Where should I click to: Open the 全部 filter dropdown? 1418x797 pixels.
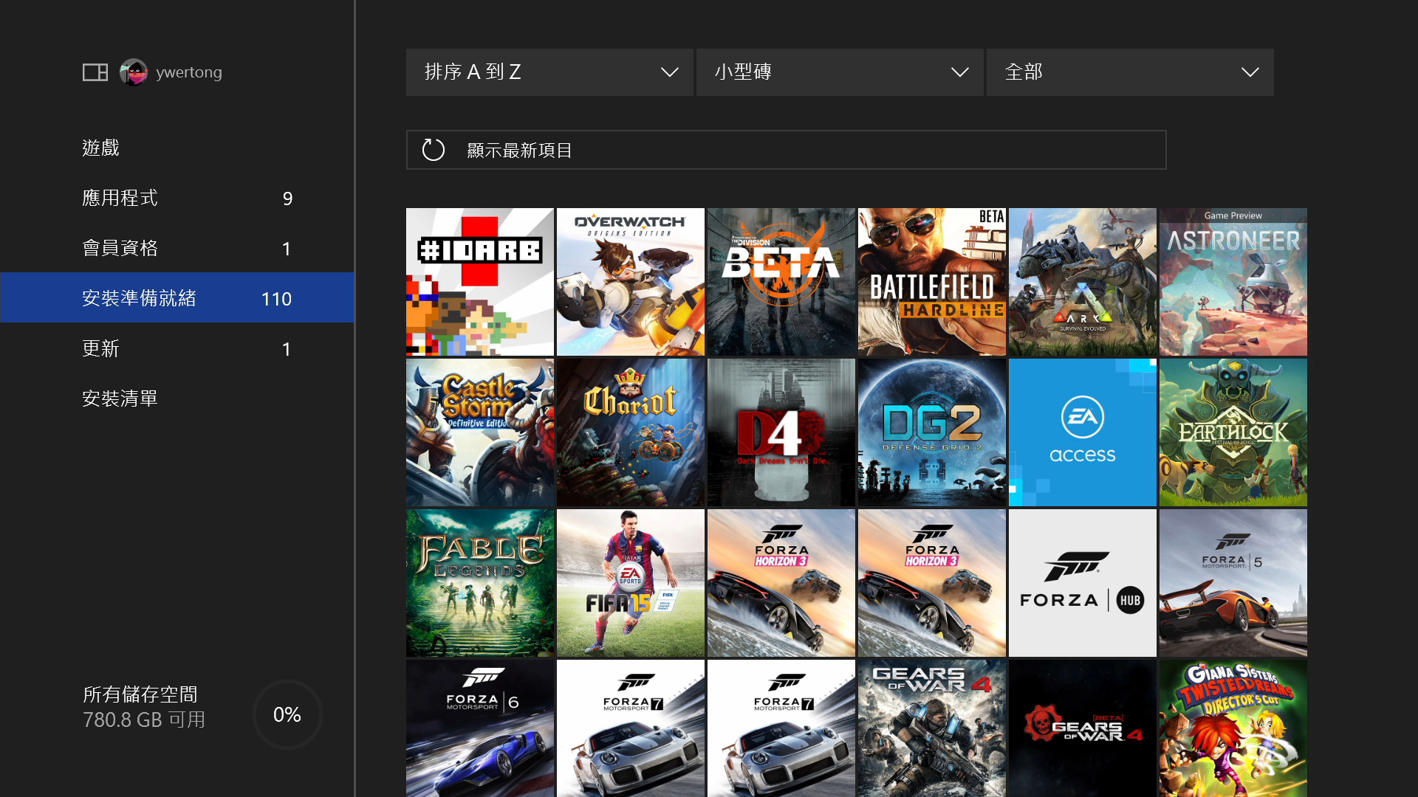point(1130,72)
